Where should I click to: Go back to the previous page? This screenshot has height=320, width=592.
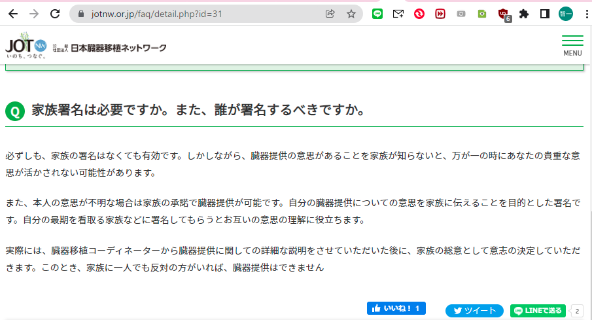click(14, 14)
